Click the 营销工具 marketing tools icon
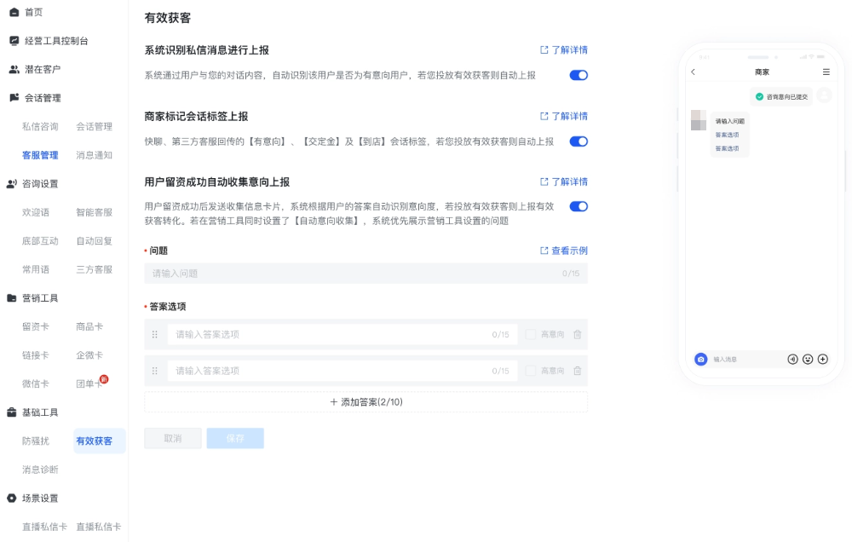Viewport: 852px width, 542px height. [x=13, y=298]
